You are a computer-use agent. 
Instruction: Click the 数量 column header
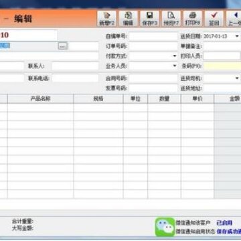(164, 99)
